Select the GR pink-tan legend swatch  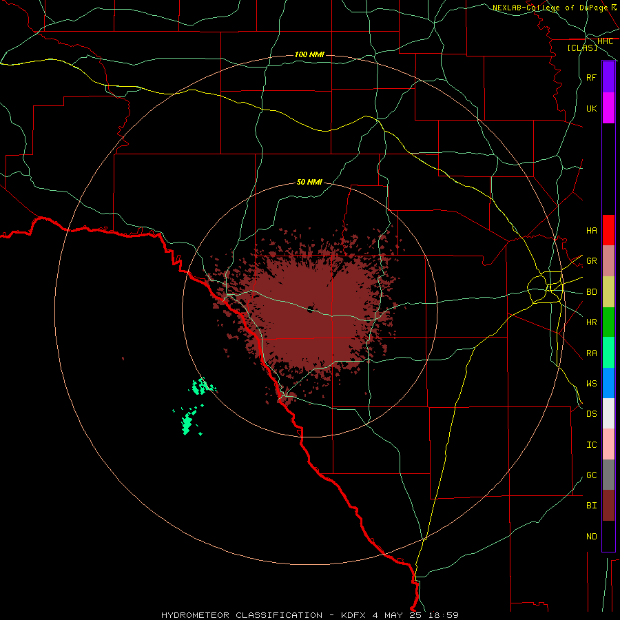coord(608,261)
